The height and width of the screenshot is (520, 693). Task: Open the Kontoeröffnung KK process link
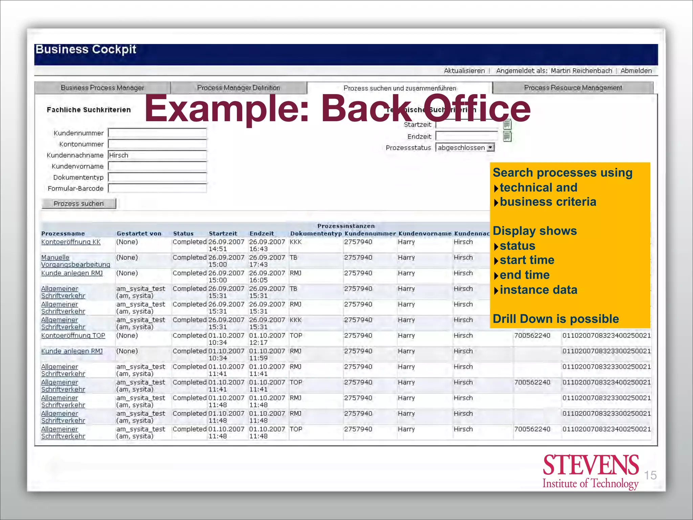71,242
